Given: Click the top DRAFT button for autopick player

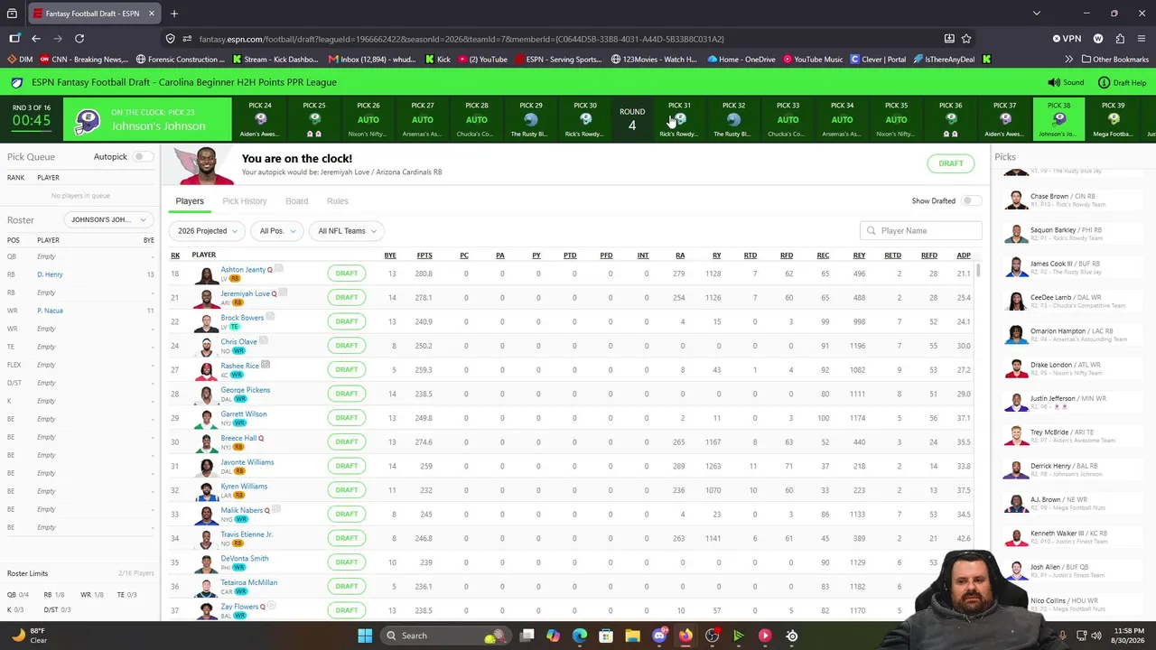Looking at the screenshot, I should pyautogui.click(x=951, y=163).
